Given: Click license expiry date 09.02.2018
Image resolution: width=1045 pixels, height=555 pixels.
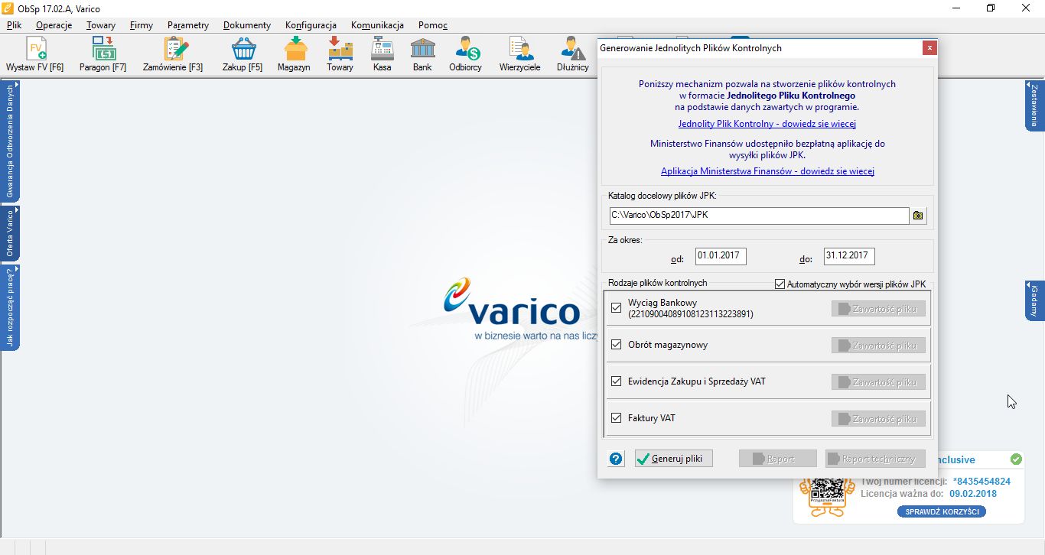Looking at the screenshot, I should click(x=972, y=494).
